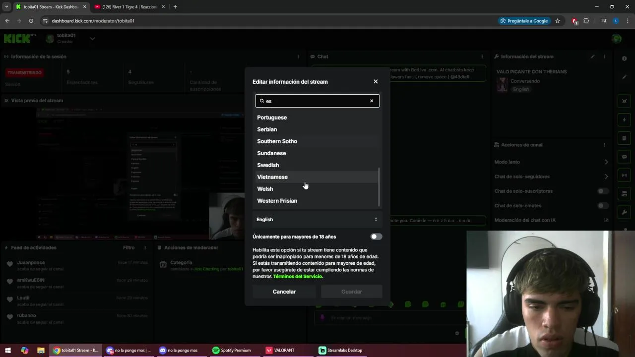Grab the language list scrollbar
Screen dimensions: 635x357
tap(380, 187)
